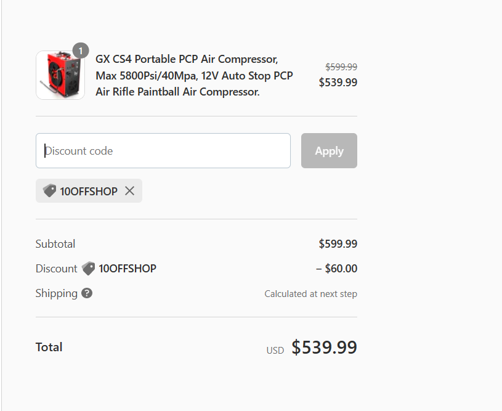Click the tag icon in the 10OFFSHOP chip
Image resolution: width=502 pixels, height=411 pixels.
[50, 191]
